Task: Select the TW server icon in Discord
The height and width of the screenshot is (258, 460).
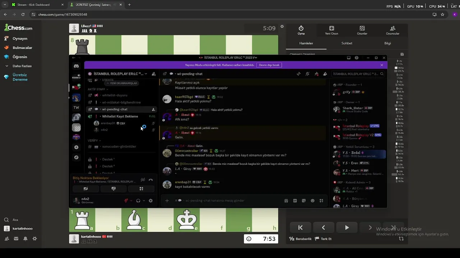Action: (x=76, y=107)
